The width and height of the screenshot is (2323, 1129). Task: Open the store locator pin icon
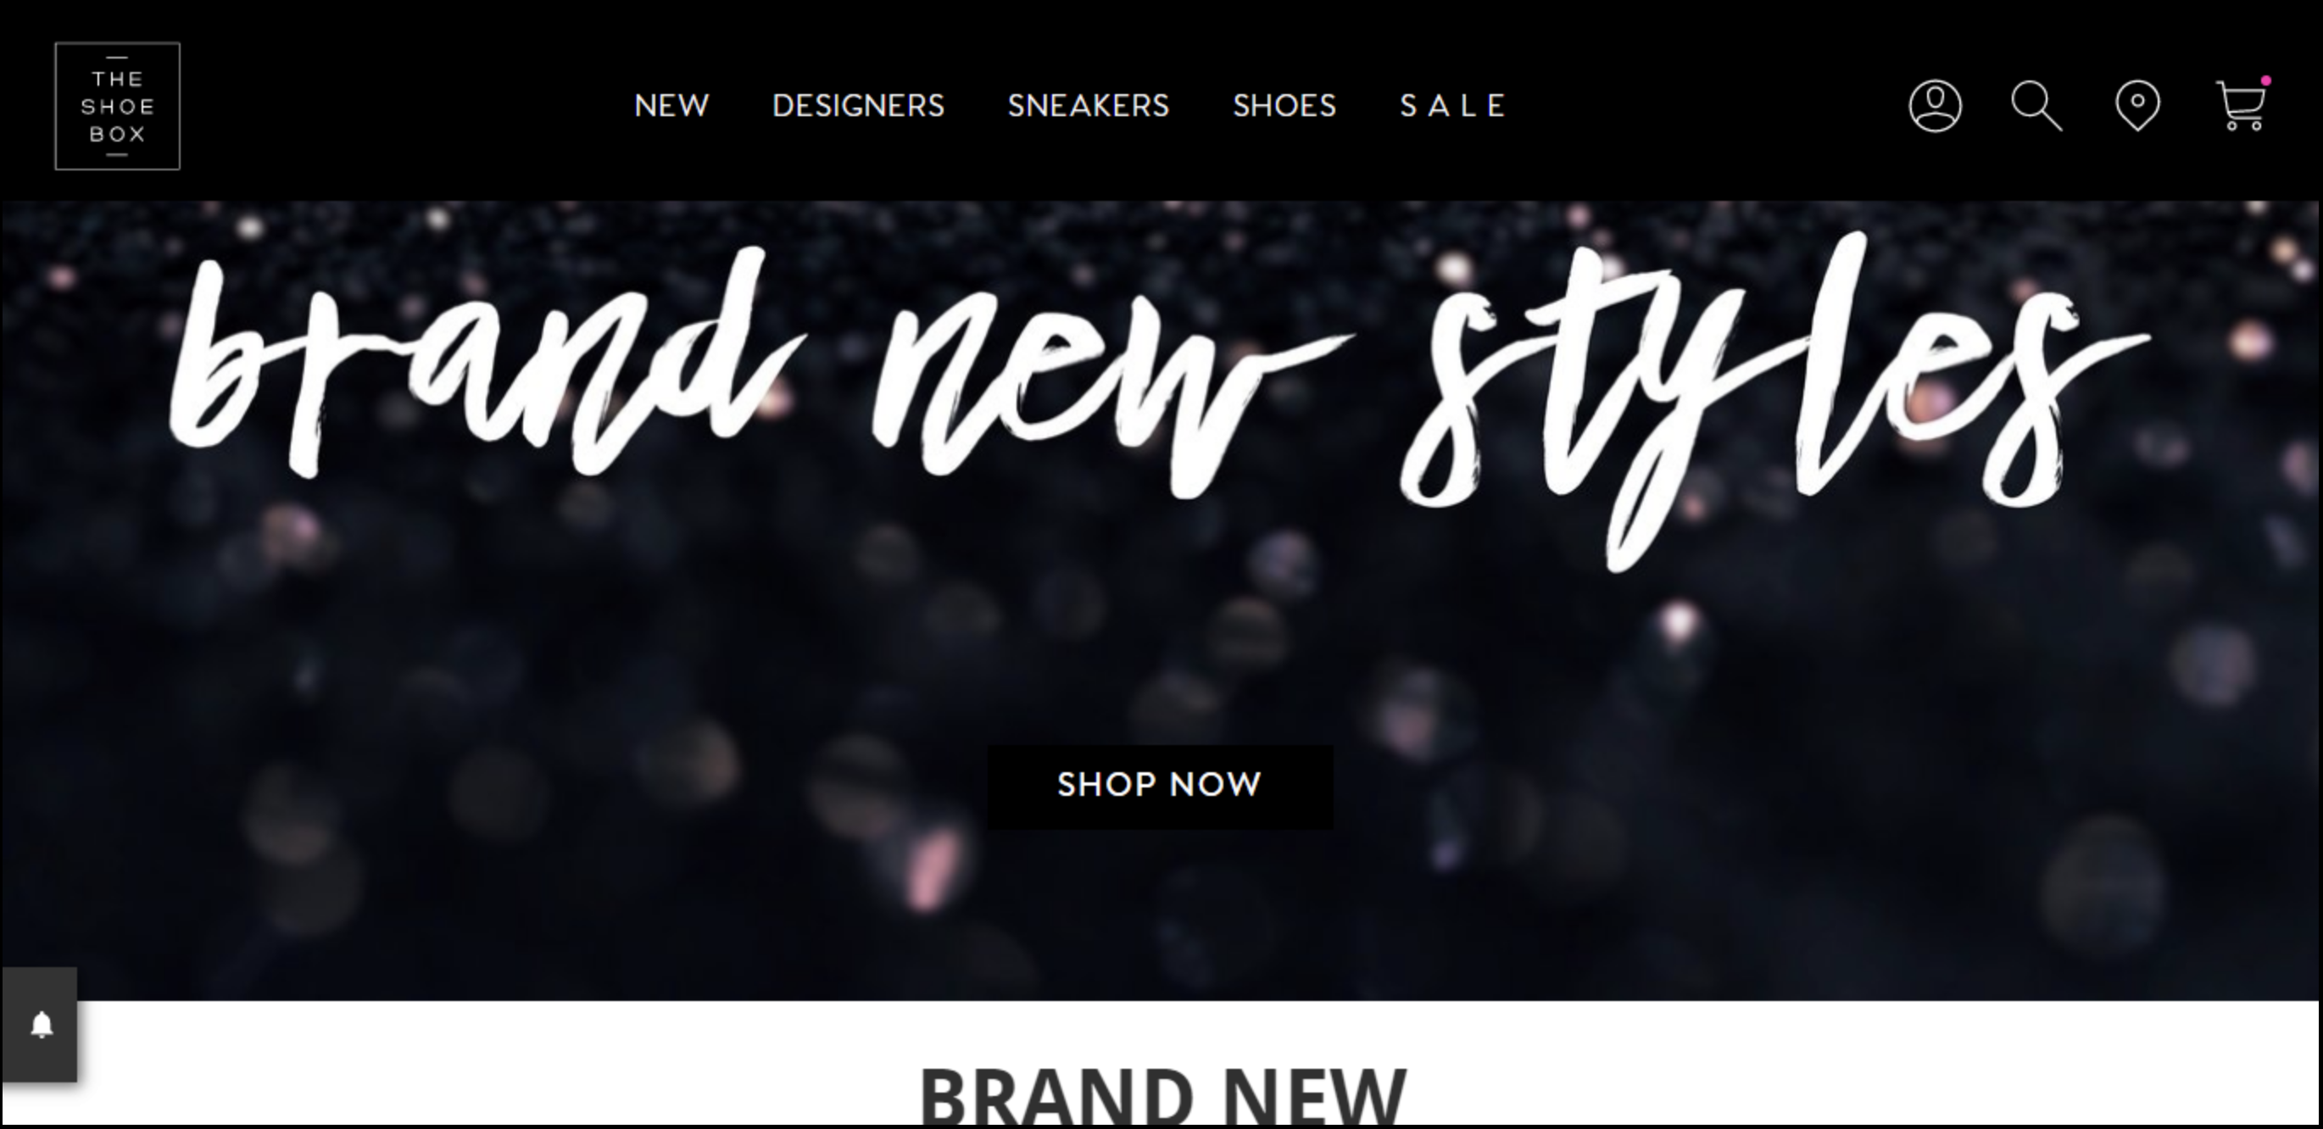click(2138, 107)
